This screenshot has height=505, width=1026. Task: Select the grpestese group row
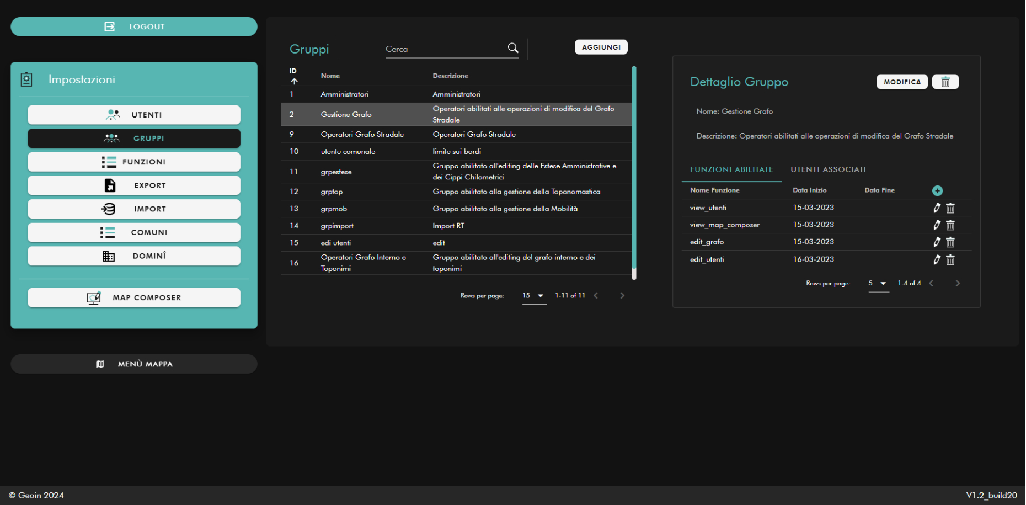[456, 172]
